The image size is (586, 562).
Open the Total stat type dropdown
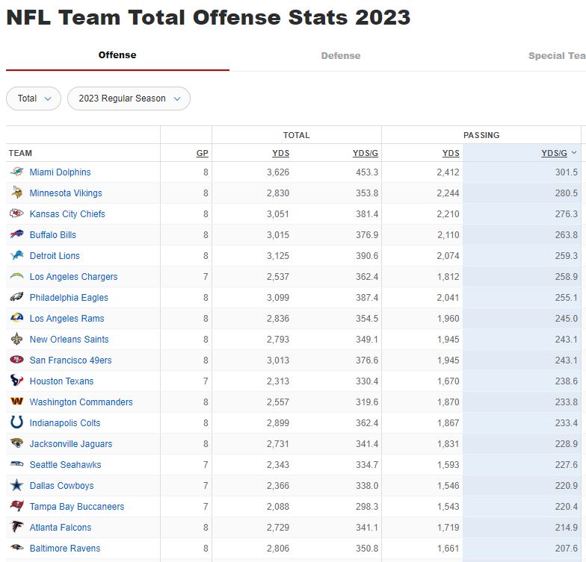(34, 99)
